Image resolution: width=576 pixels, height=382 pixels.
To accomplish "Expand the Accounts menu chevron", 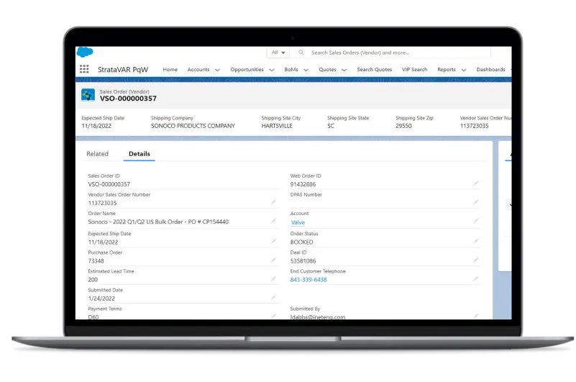I will point(217,70).
